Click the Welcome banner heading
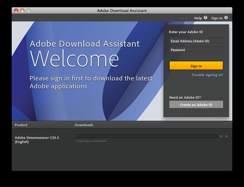 coord(74,59)
